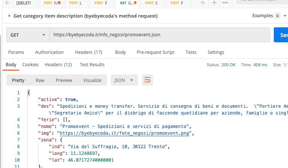
Task: Select the active GET G.. request tab
Action: pos(128,3)
